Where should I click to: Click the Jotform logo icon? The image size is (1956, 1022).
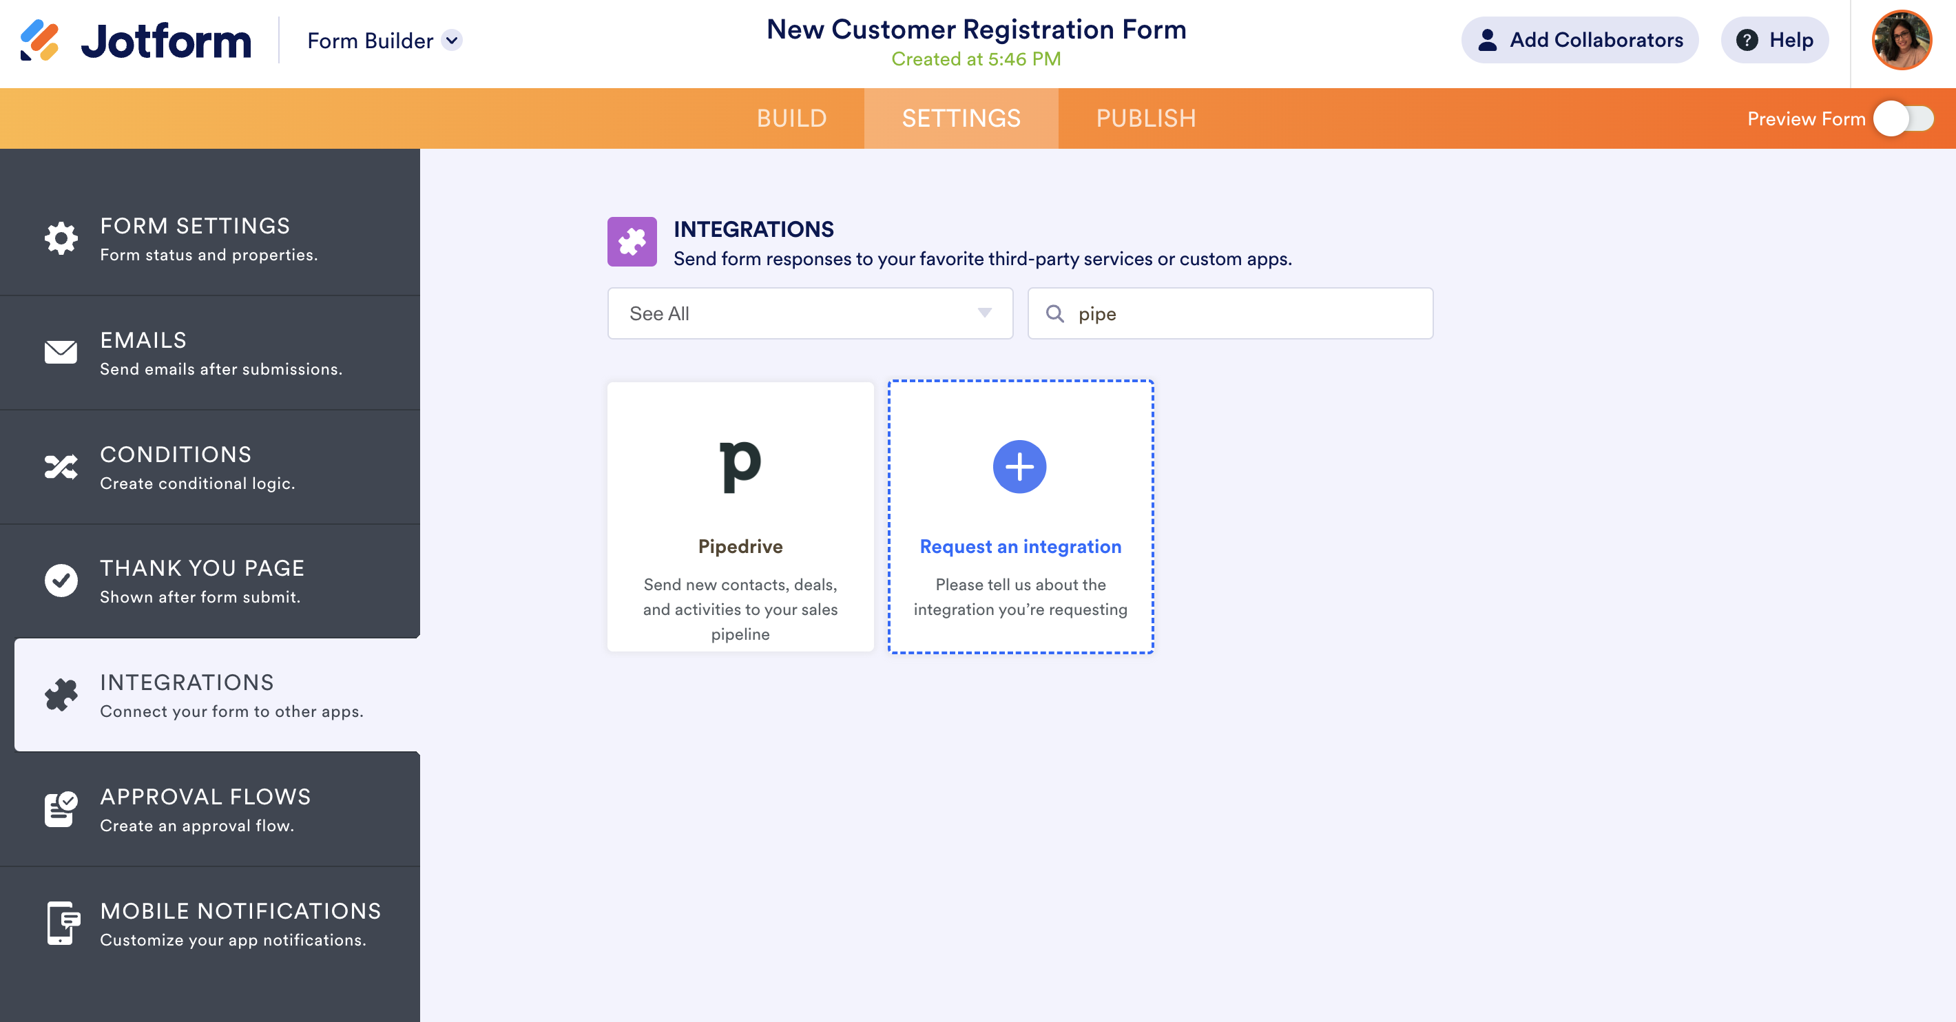tap(39, 40)
